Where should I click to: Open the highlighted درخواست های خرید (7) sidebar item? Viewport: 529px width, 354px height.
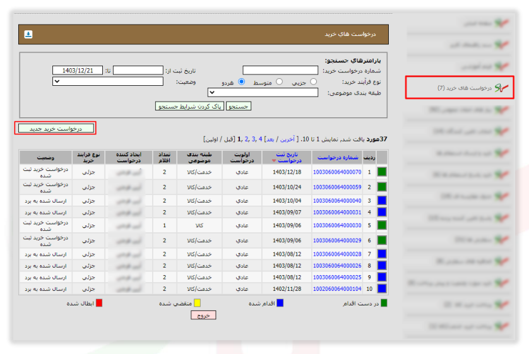coord(460,88)
